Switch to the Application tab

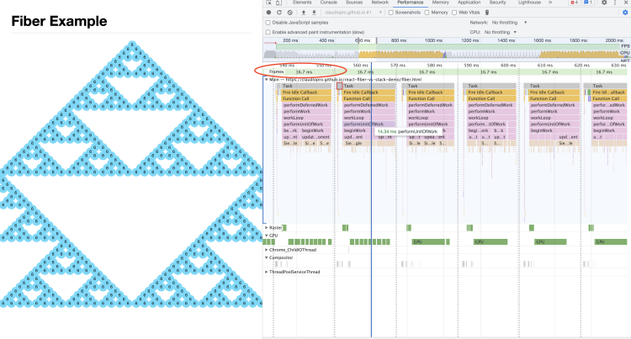pos(469,3)
